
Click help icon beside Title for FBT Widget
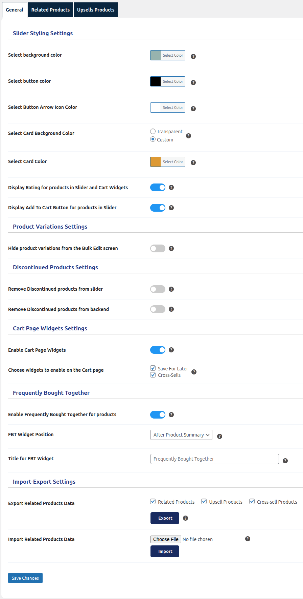coord(285,461)
